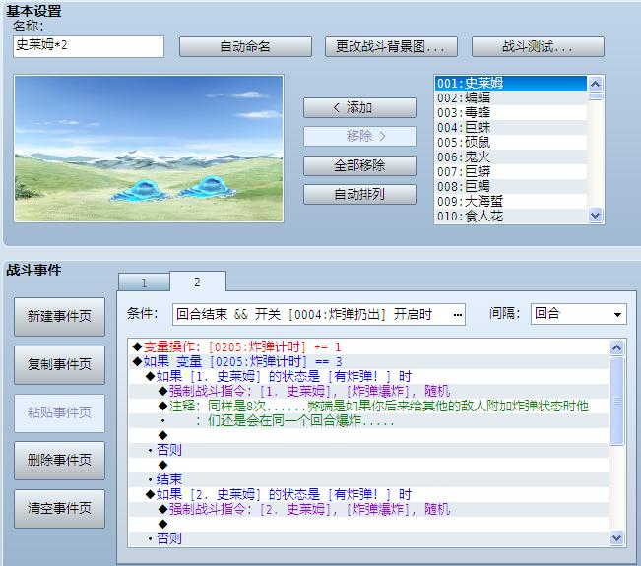The height and width of the screenshot is (566, 641).
Task: Select 003:毒蜂 in the enemy list
Action: click(511, 113)
